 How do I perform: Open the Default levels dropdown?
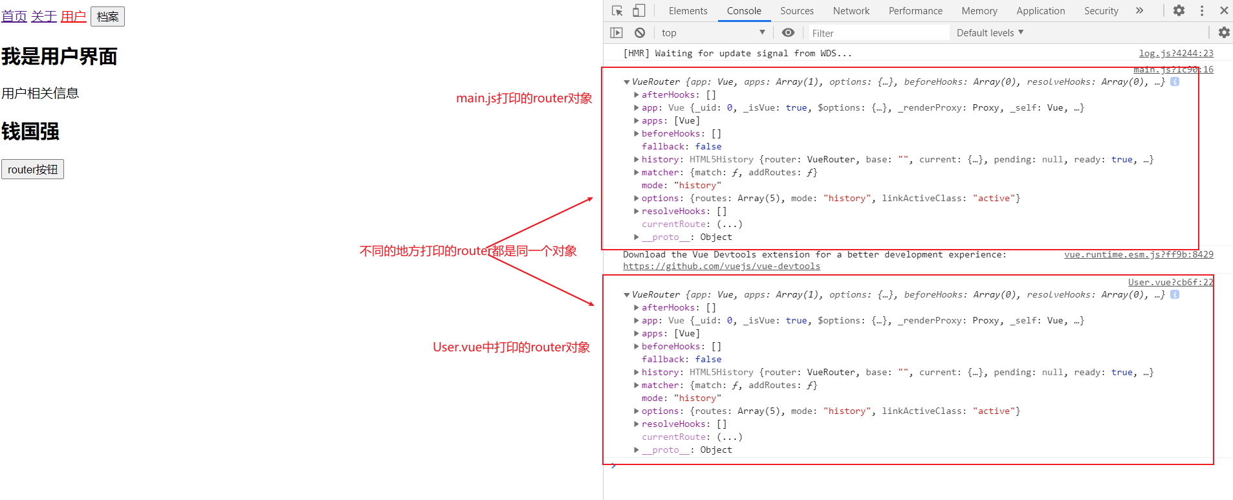coord(990,32)
